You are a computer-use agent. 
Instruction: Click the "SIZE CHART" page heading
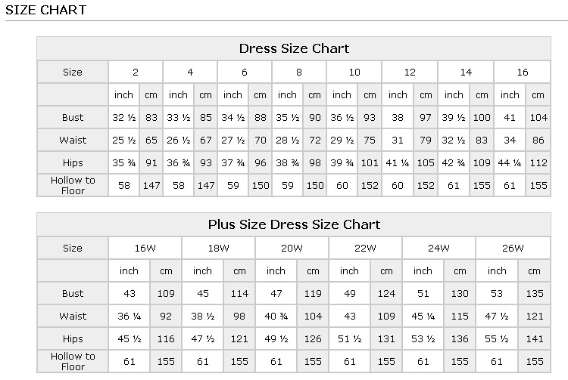point(46,11)
